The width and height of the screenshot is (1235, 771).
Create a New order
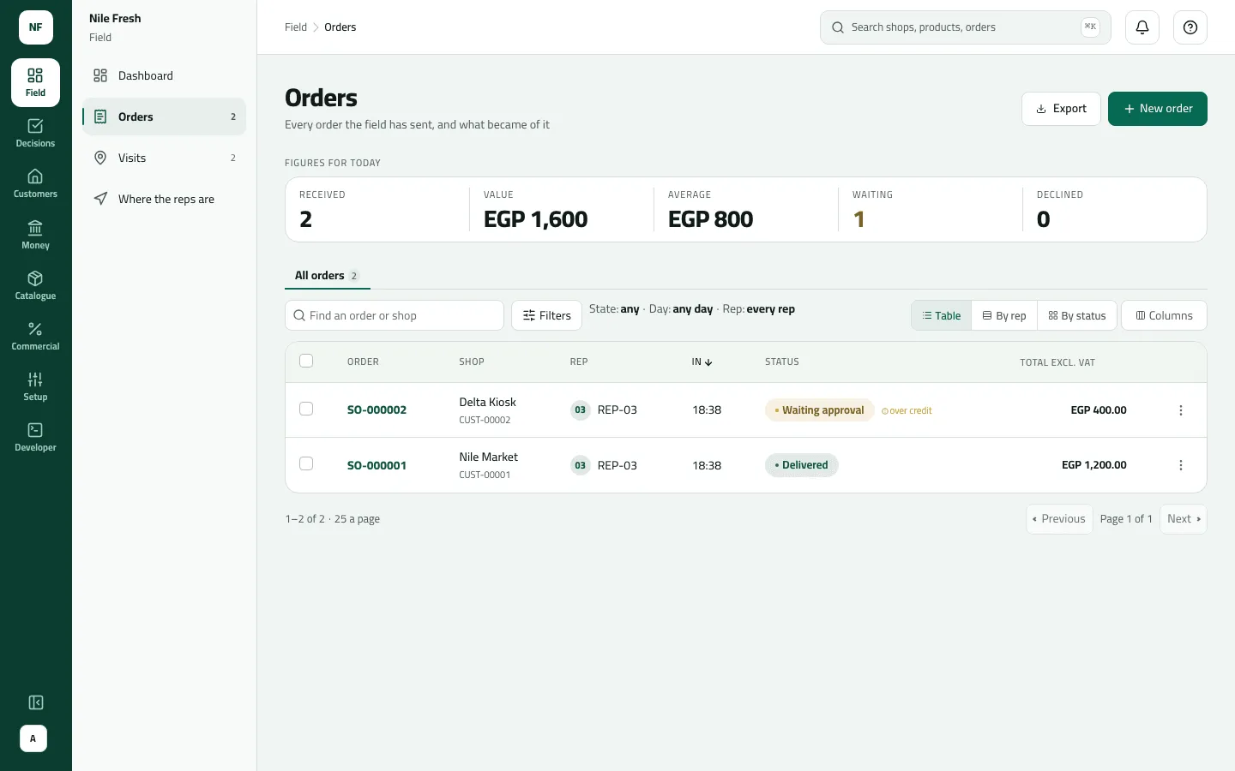(1158, 109)
